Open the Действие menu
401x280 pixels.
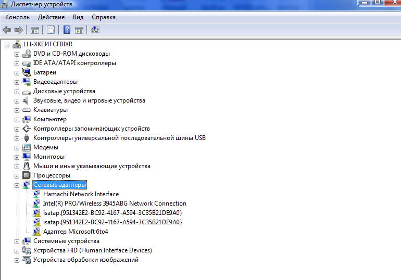coord(51,17)
